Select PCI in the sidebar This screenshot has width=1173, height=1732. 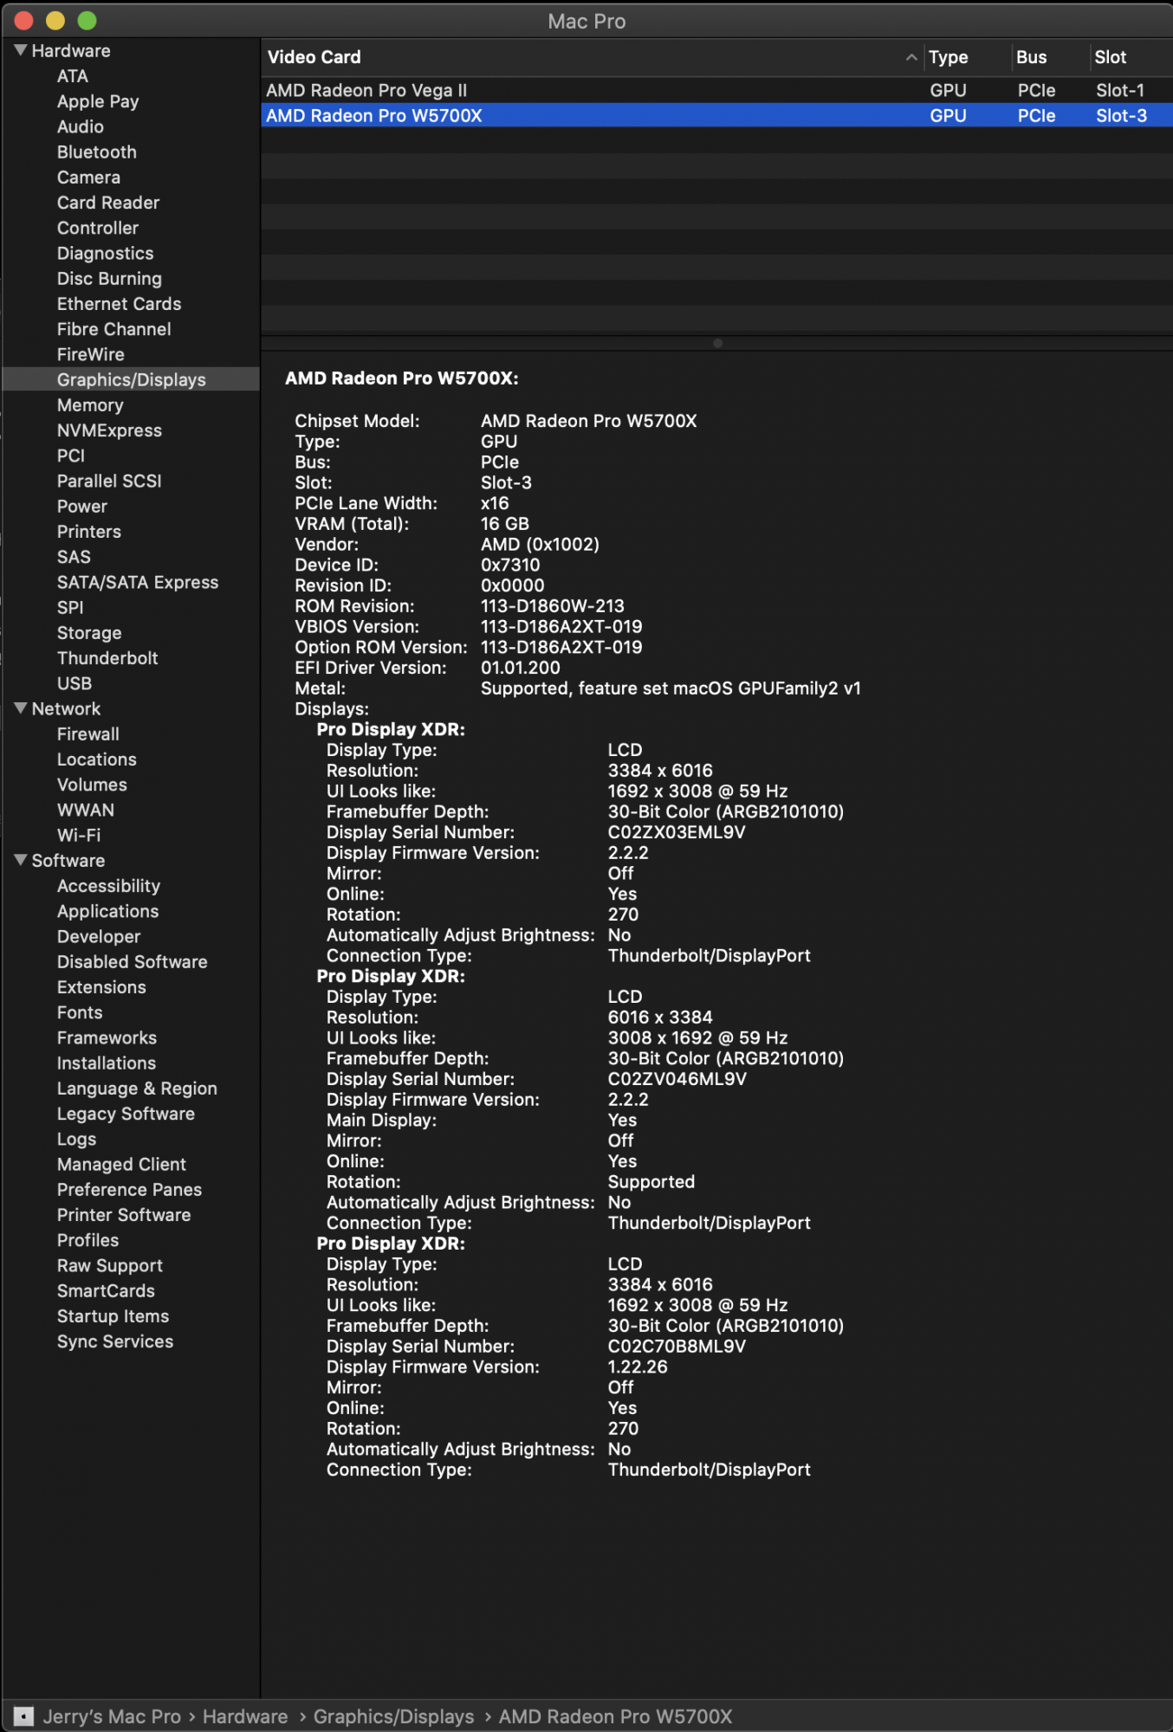coord(71,456)
